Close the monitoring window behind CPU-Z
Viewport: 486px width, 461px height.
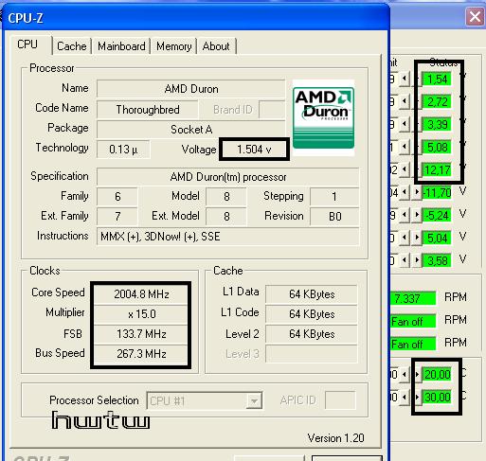[475, 17]
